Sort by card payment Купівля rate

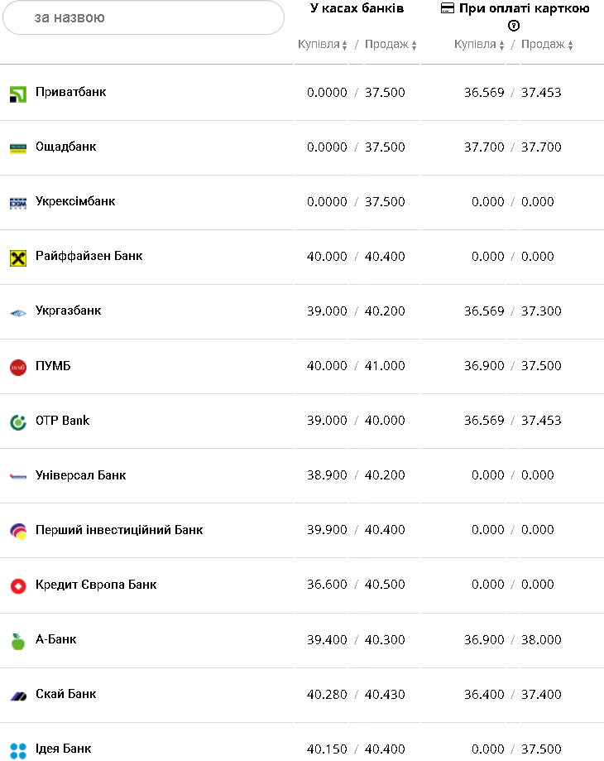[x=479, y=45]
